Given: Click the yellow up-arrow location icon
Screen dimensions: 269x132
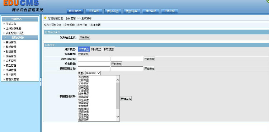Looking at the screenshot, I should (x=45, y=18).
